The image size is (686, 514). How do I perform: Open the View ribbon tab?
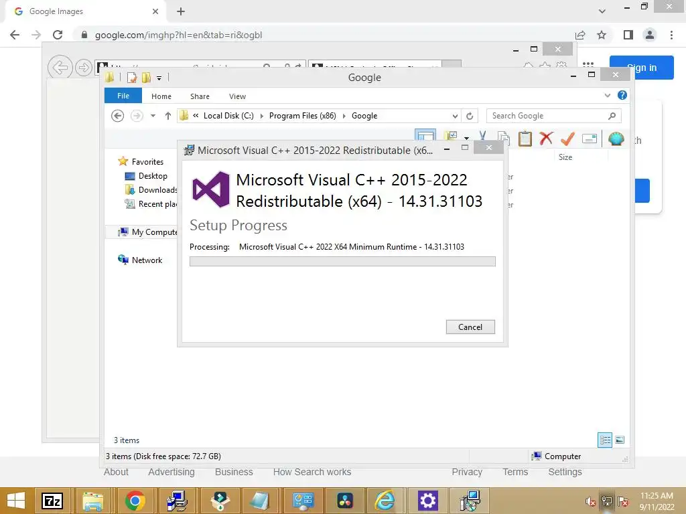(x=237, y=96)
